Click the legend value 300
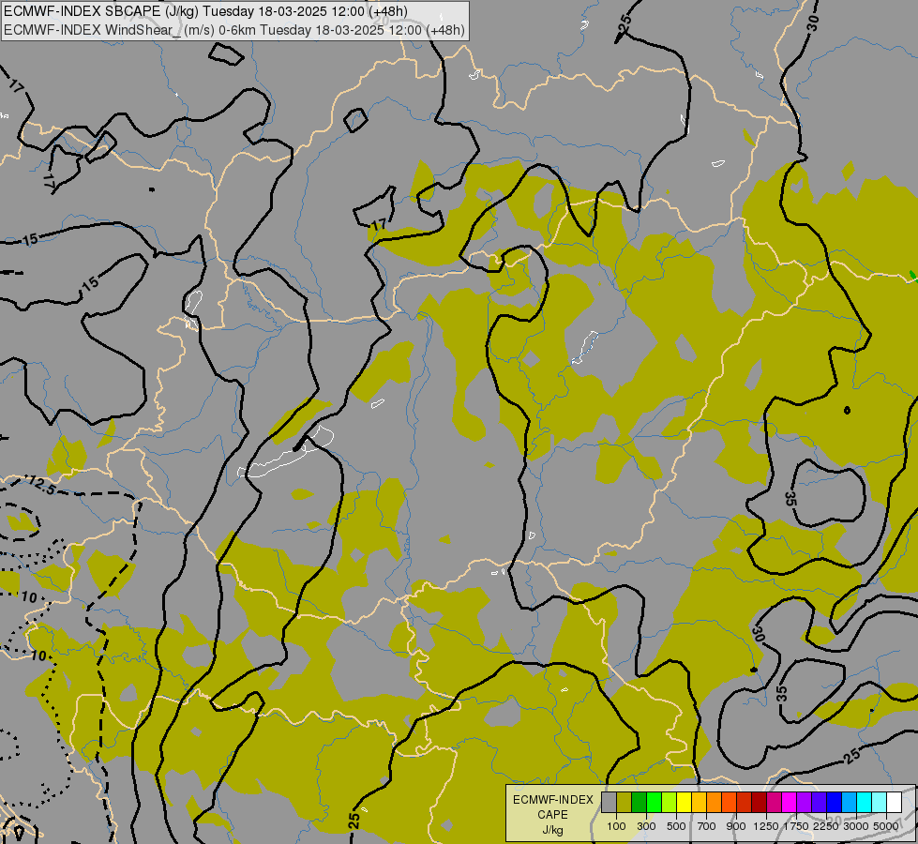 (646, 826)
